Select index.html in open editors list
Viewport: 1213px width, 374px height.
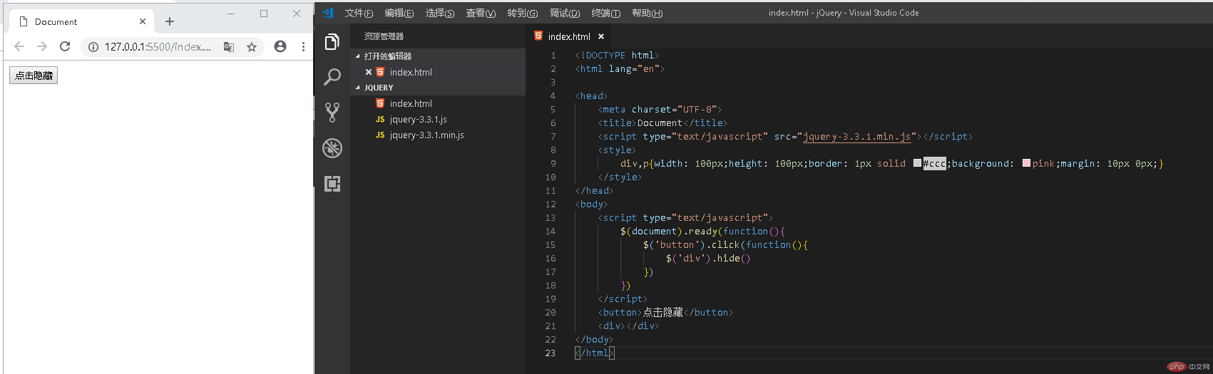(411, 72)
